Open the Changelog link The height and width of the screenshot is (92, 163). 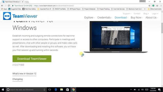tap(18, 79)
